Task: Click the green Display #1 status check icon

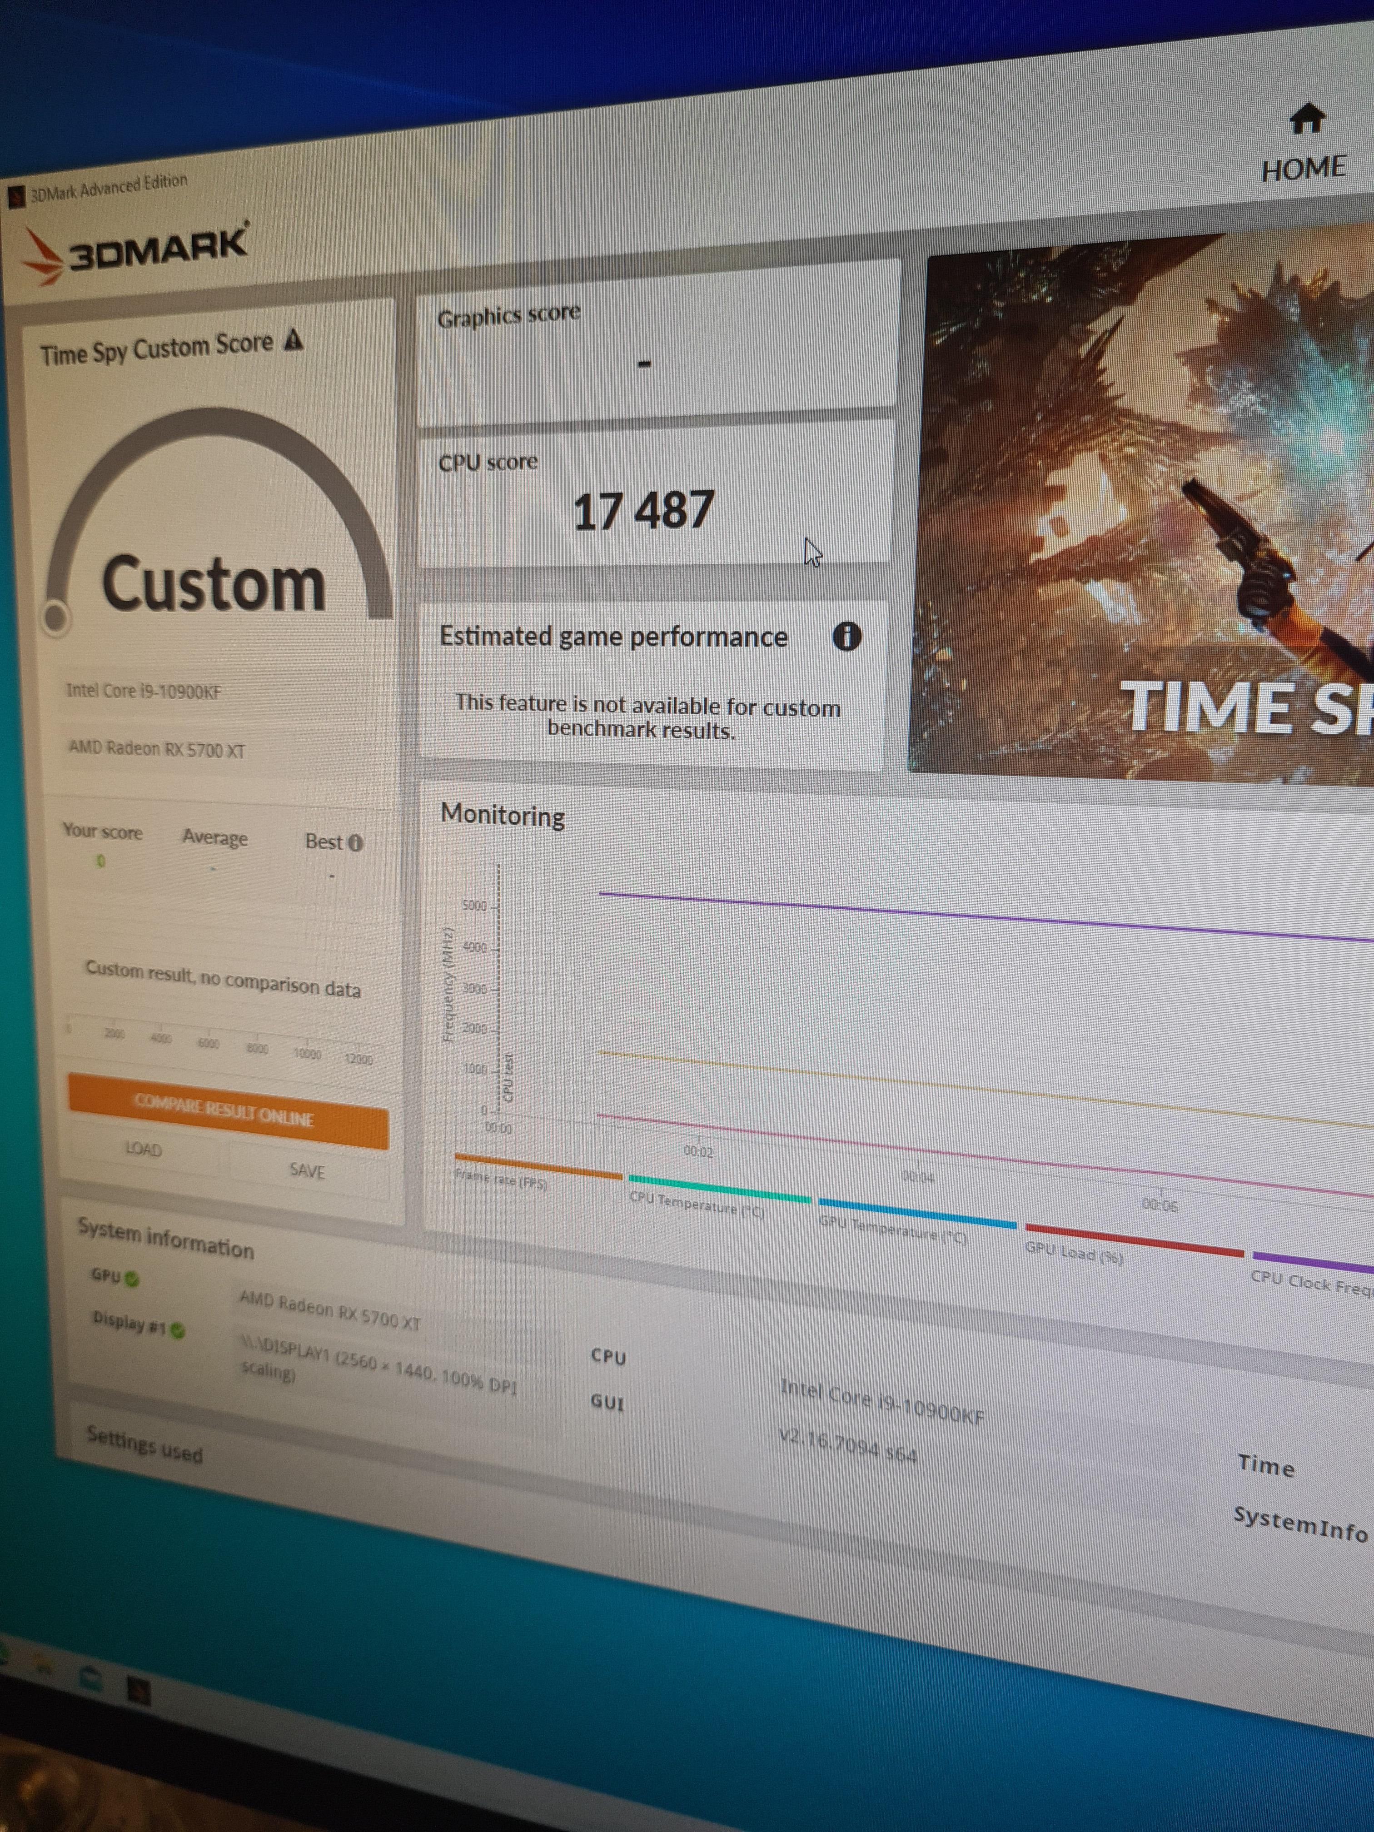Action: click(x=177, y=1330)
